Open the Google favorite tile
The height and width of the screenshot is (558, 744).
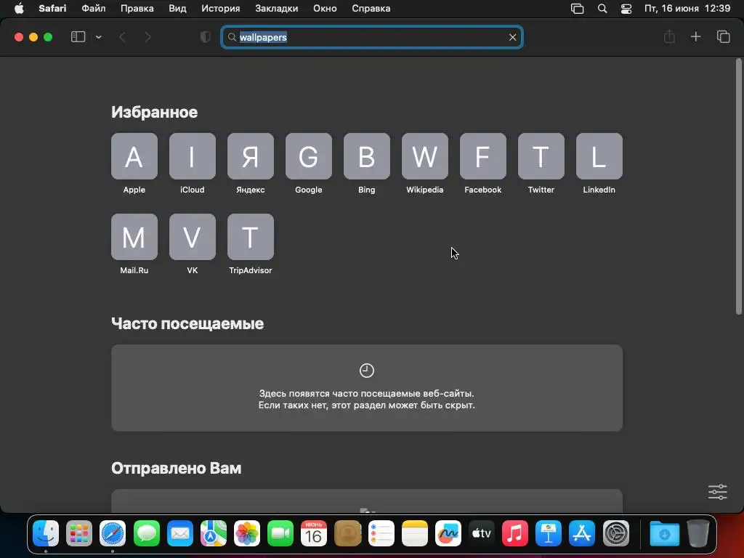pos(308,156)
